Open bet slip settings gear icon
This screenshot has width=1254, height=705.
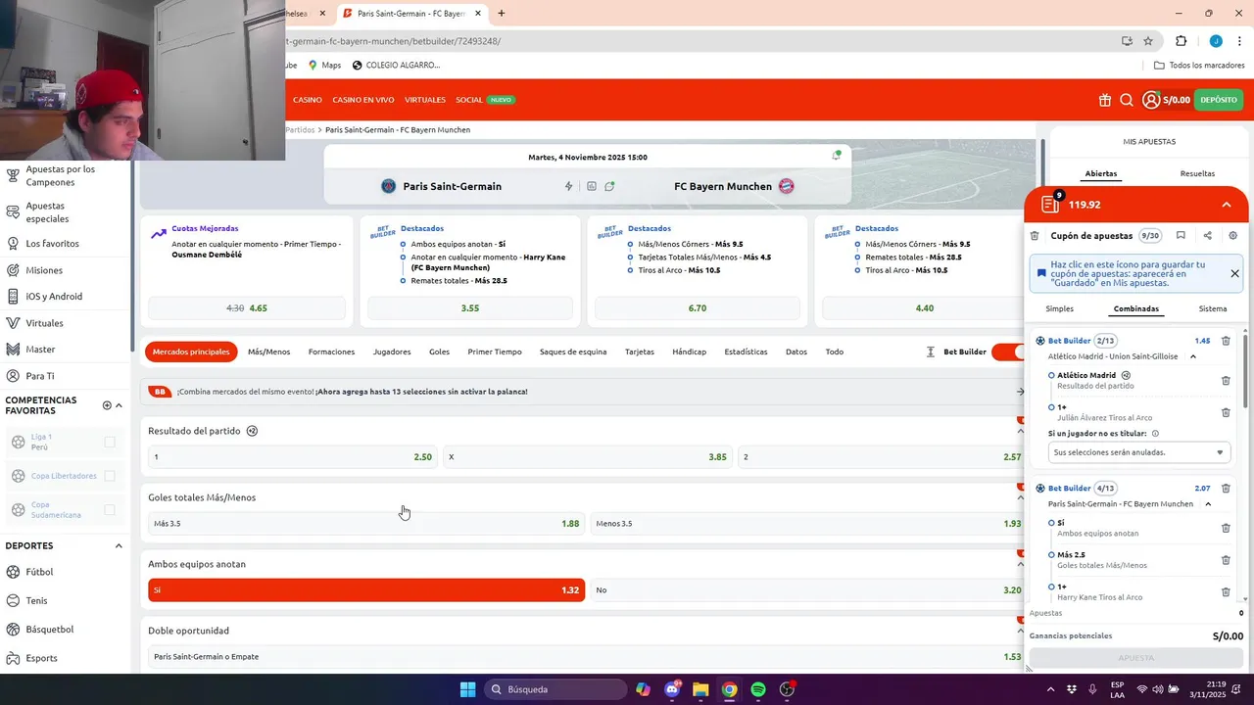tap(1233, 236)
